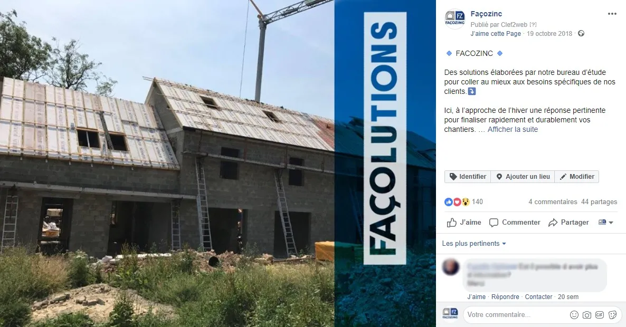Open the post options three-dot menu
Screen dimensions: 626x327
[612, 14]
